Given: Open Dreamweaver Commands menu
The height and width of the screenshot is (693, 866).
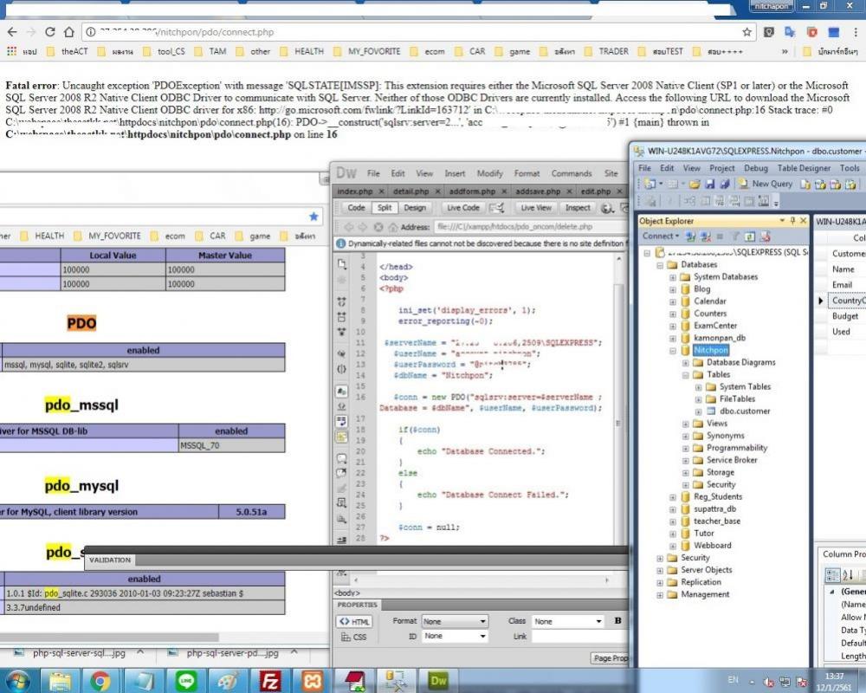Looking at the screenshot, I should (x=571, y=173).
